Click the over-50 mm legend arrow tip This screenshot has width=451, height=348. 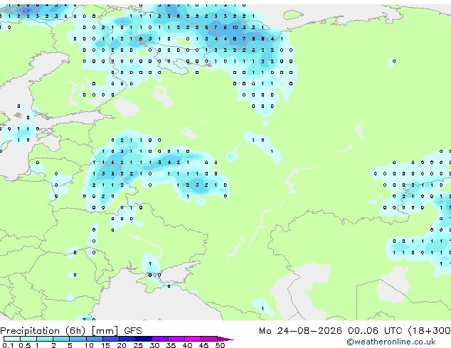pos(225,339)
